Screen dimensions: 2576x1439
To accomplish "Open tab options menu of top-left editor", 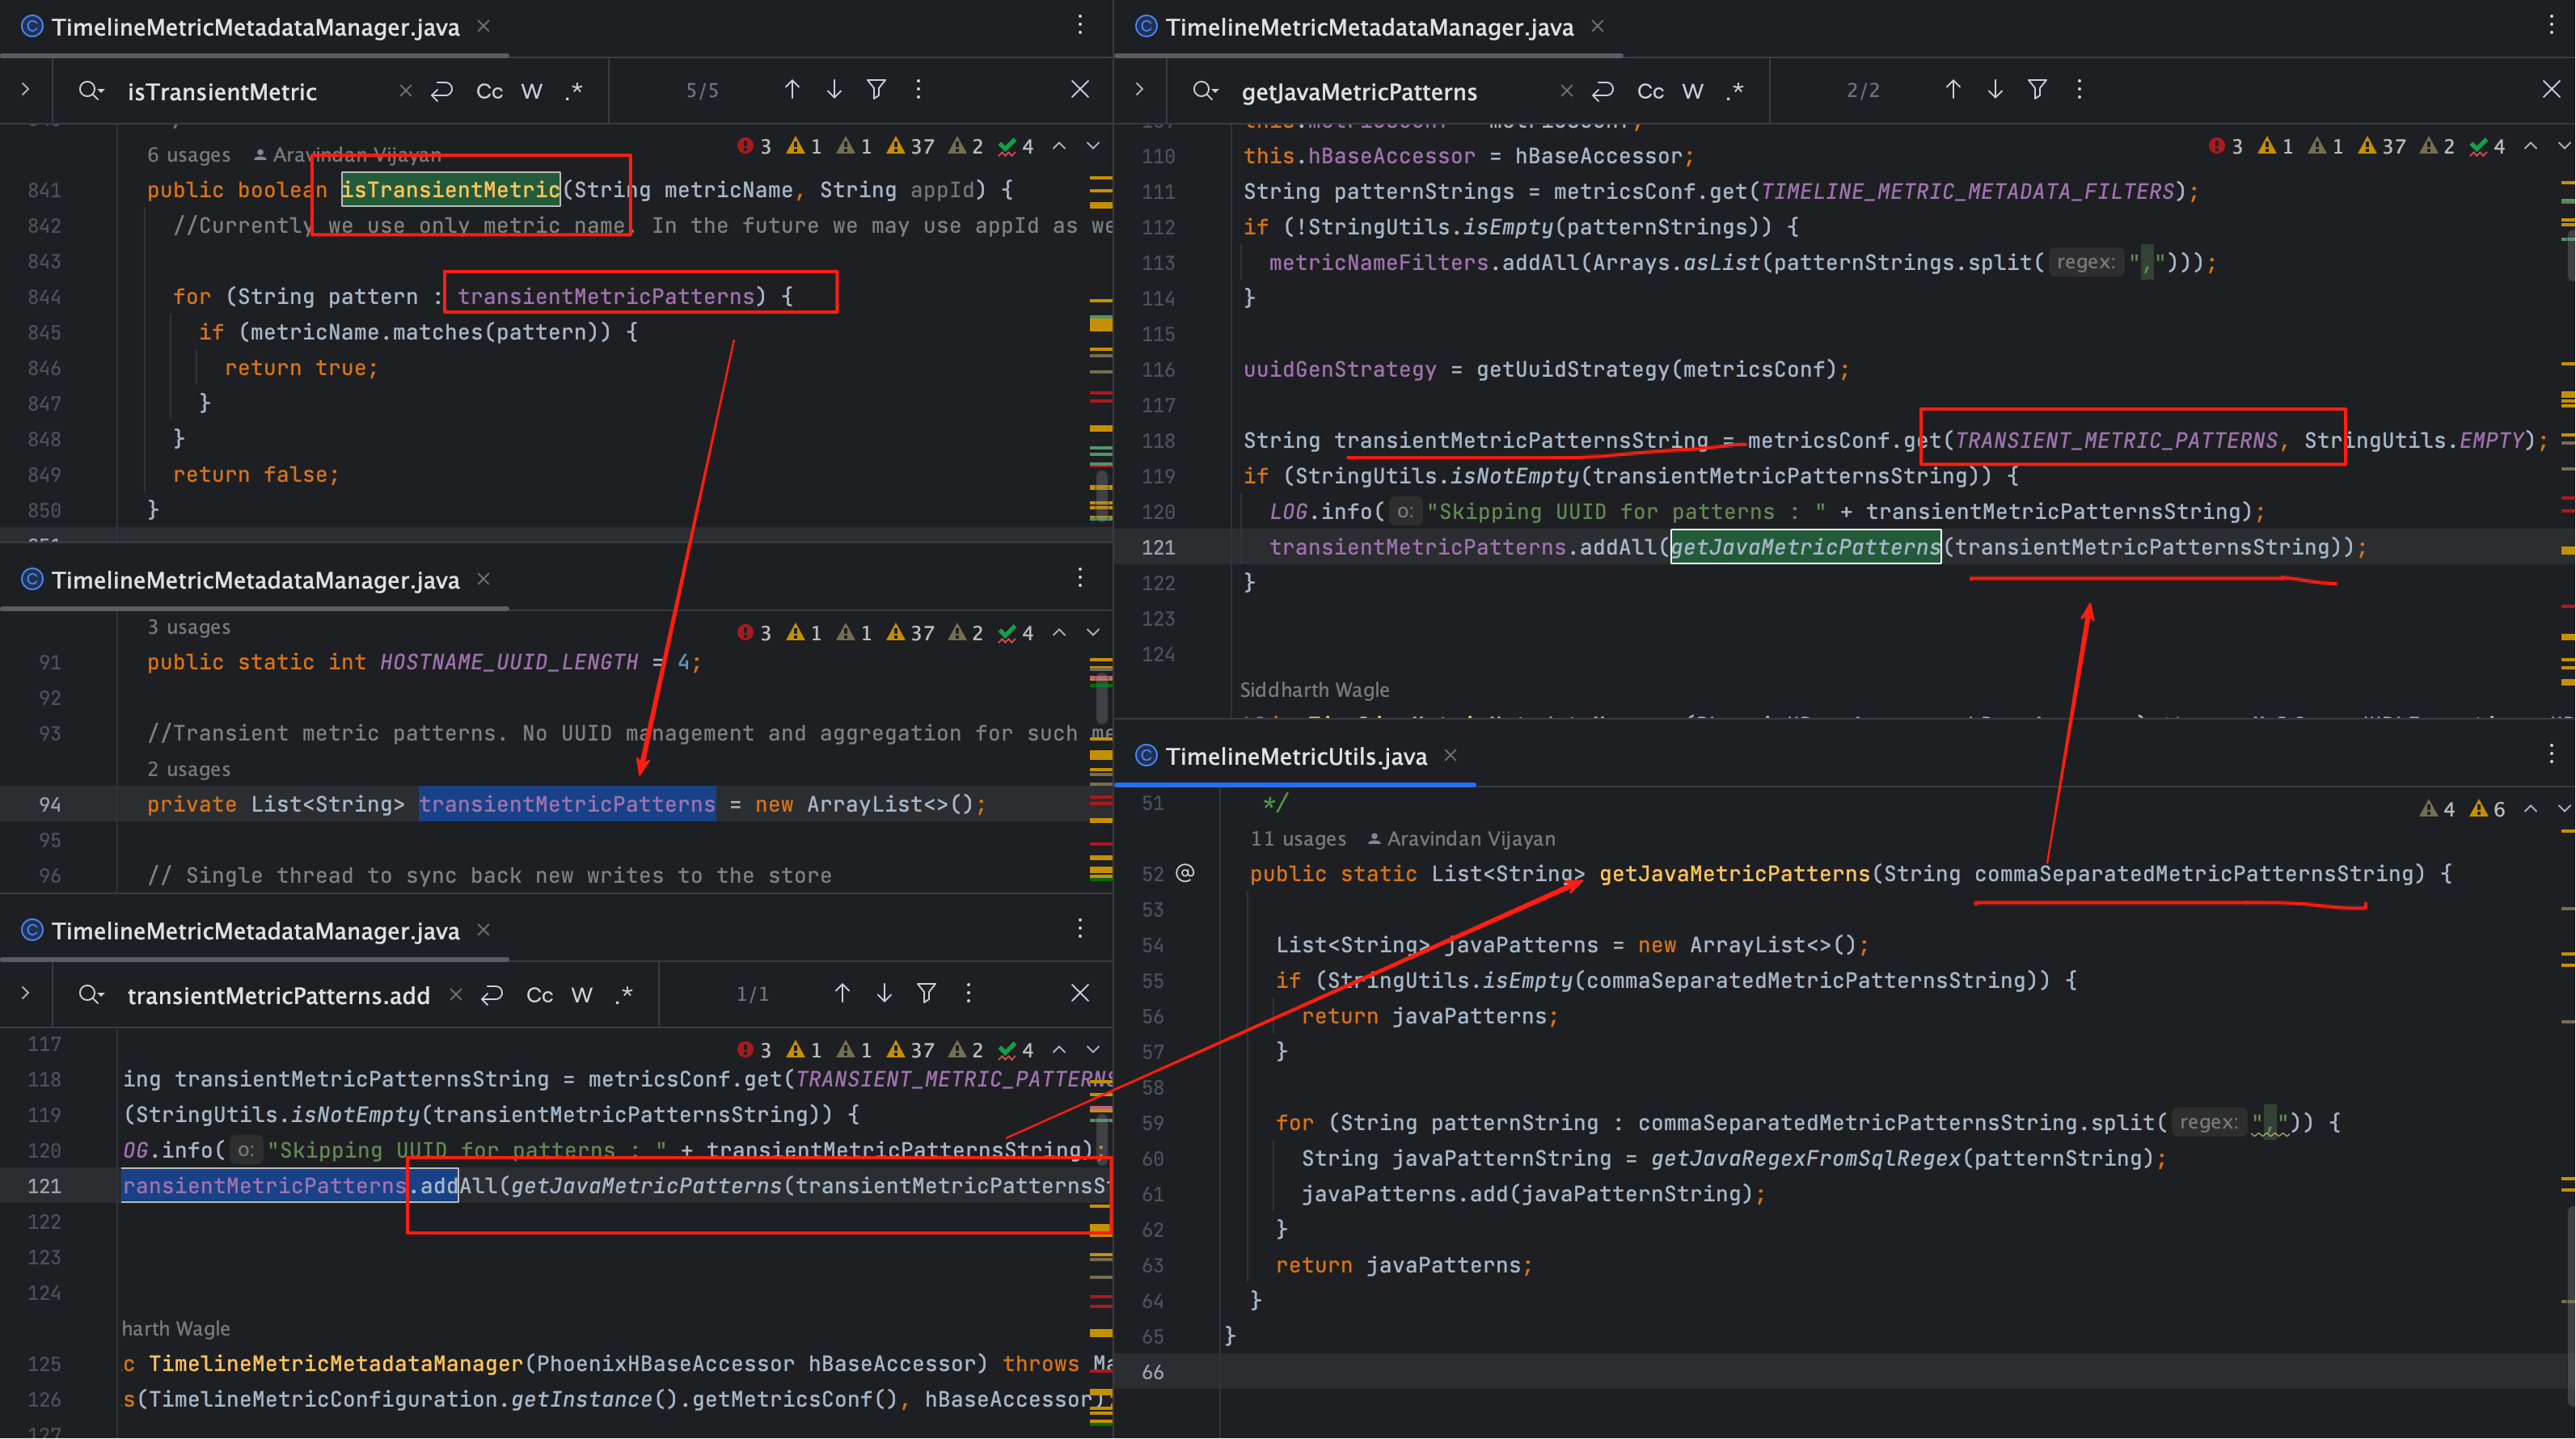I will [x=1080, y=25].
